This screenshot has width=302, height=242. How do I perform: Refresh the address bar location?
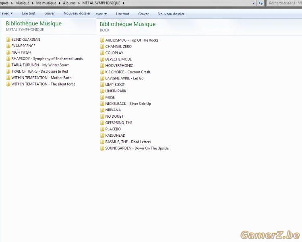coord(261,3)
